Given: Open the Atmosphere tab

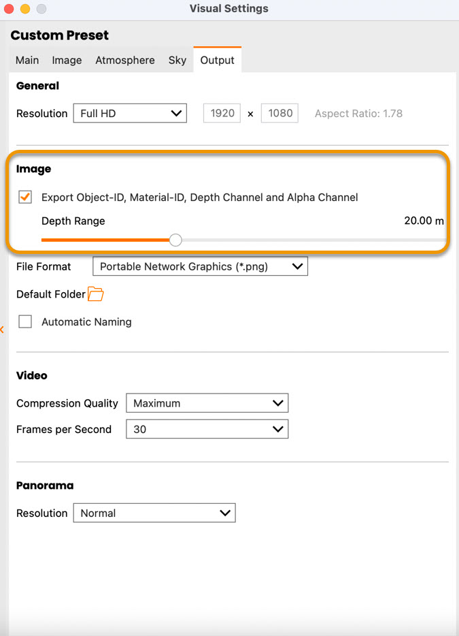Looking at the screenshot, I should coord(125,60).
